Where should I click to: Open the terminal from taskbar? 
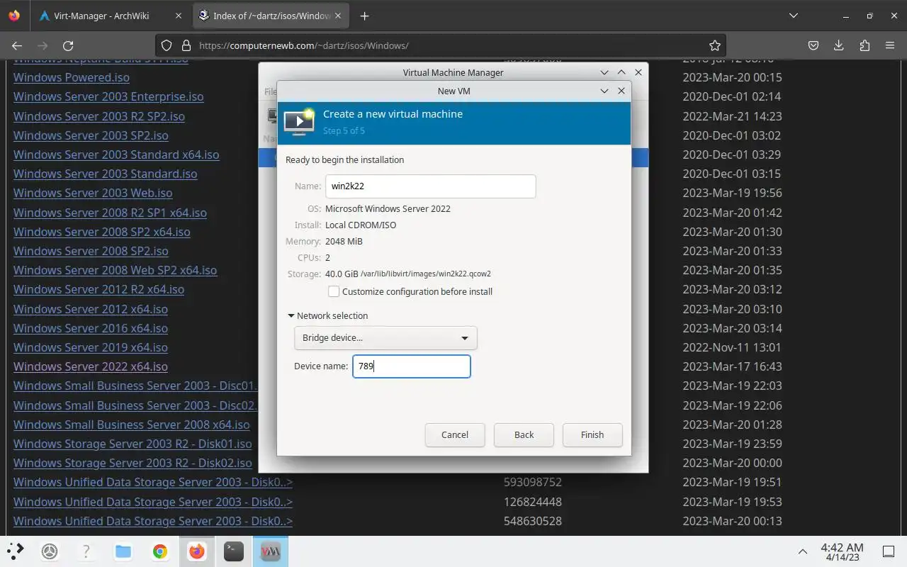(234, 551)
